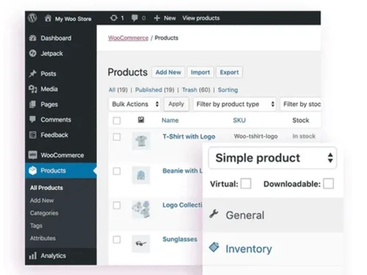Filter by Published (19) link

tap(155, 90)
